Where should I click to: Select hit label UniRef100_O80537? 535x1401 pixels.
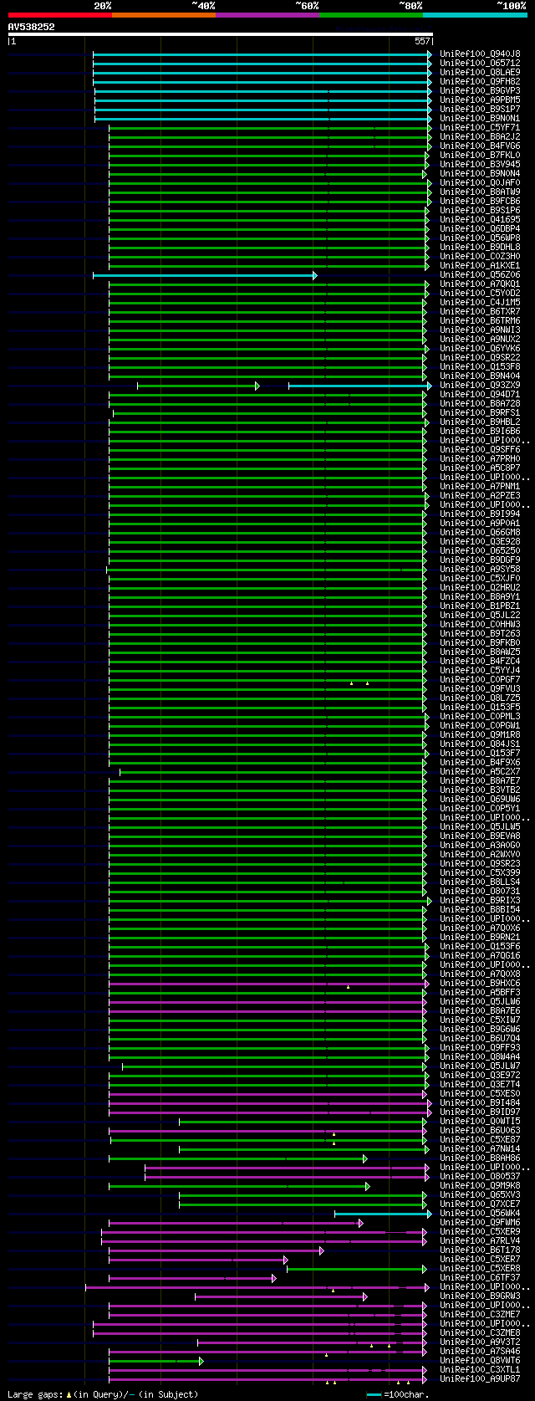(x=480, y=1176)
